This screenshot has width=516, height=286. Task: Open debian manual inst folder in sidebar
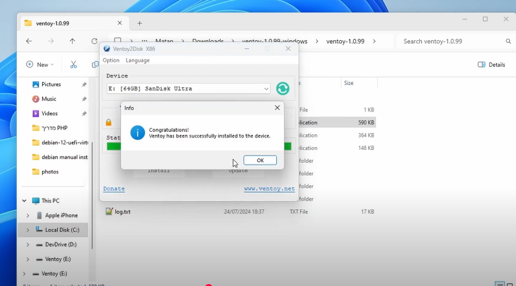tap(60, 157)
